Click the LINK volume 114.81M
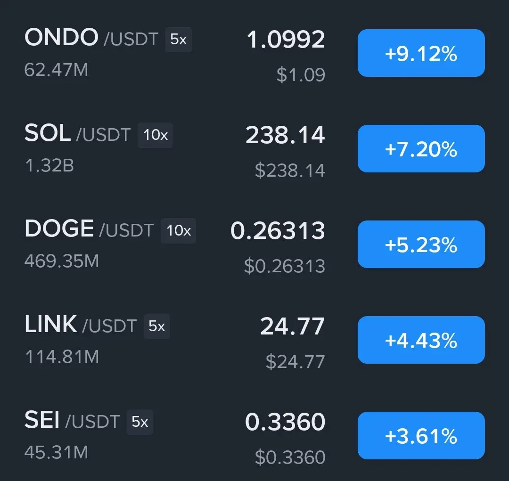 (62, 357)
